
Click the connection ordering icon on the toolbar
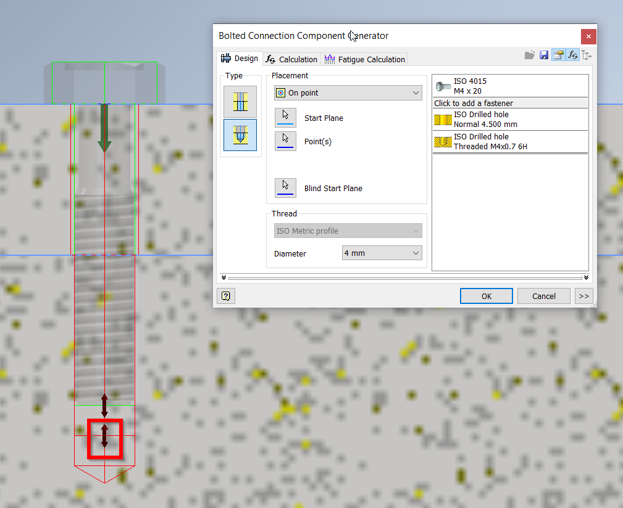[x=586, y=55]
